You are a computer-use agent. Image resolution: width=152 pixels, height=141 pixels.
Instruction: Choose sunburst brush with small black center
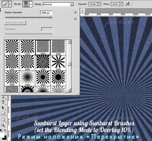click(x=43, y=78)
